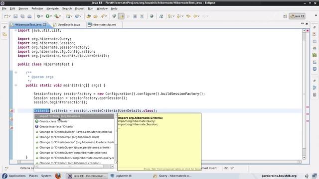Open the File menu
This screenshot has height=179, width=319.
pyautogui.click(x=4, y=8)
